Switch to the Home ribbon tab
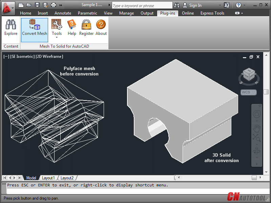Screen dimensions: 271x203 click(x=26, y=13)
